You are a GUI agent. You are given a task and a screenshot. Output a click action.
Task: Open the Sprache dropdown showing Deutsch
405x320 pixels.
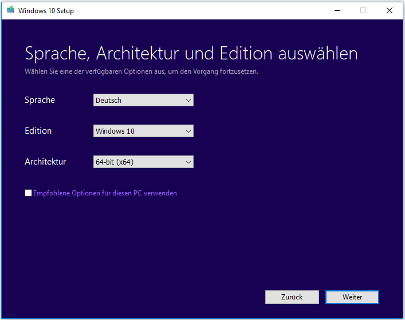coord(137,101)
